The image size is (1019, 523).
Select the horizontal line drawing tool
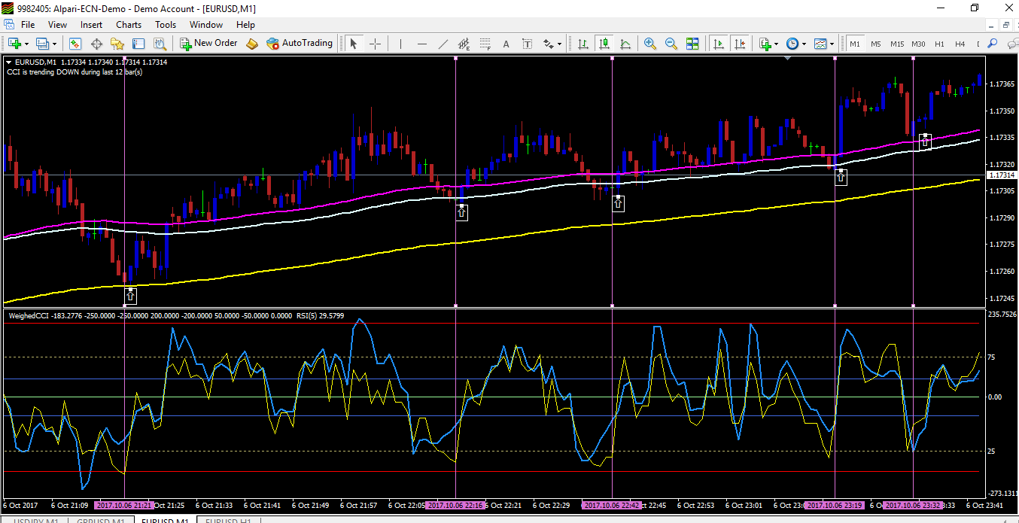[421, 44]
